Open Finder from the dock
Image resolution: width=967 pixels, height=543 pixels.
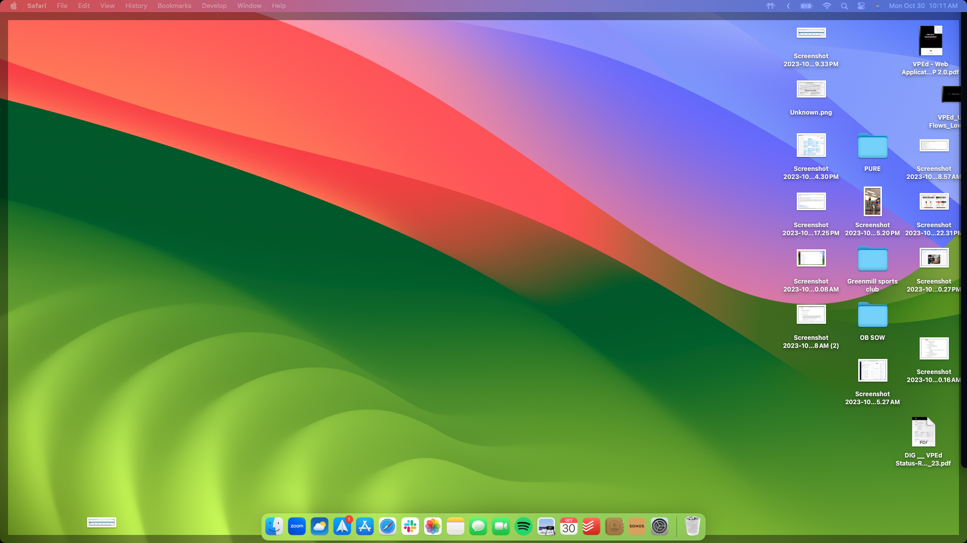pyautogui.click(x=274, y=526)
